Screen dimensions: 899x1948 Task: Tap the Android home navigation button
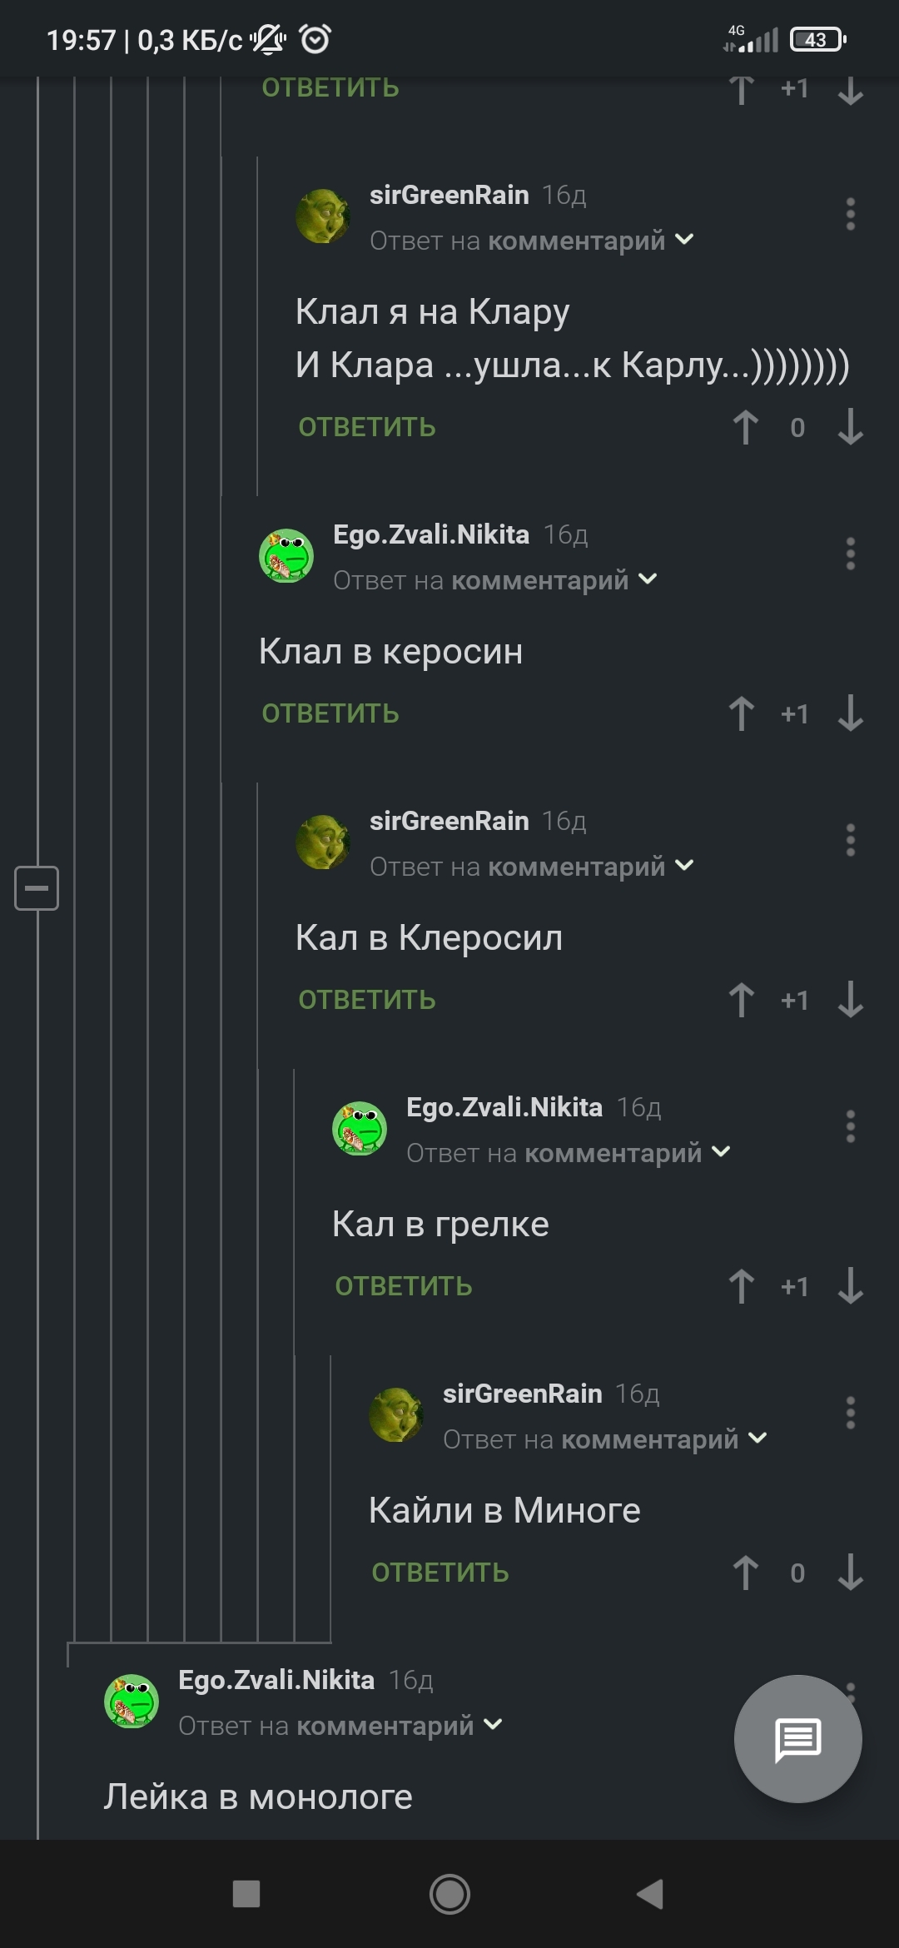449,1895
